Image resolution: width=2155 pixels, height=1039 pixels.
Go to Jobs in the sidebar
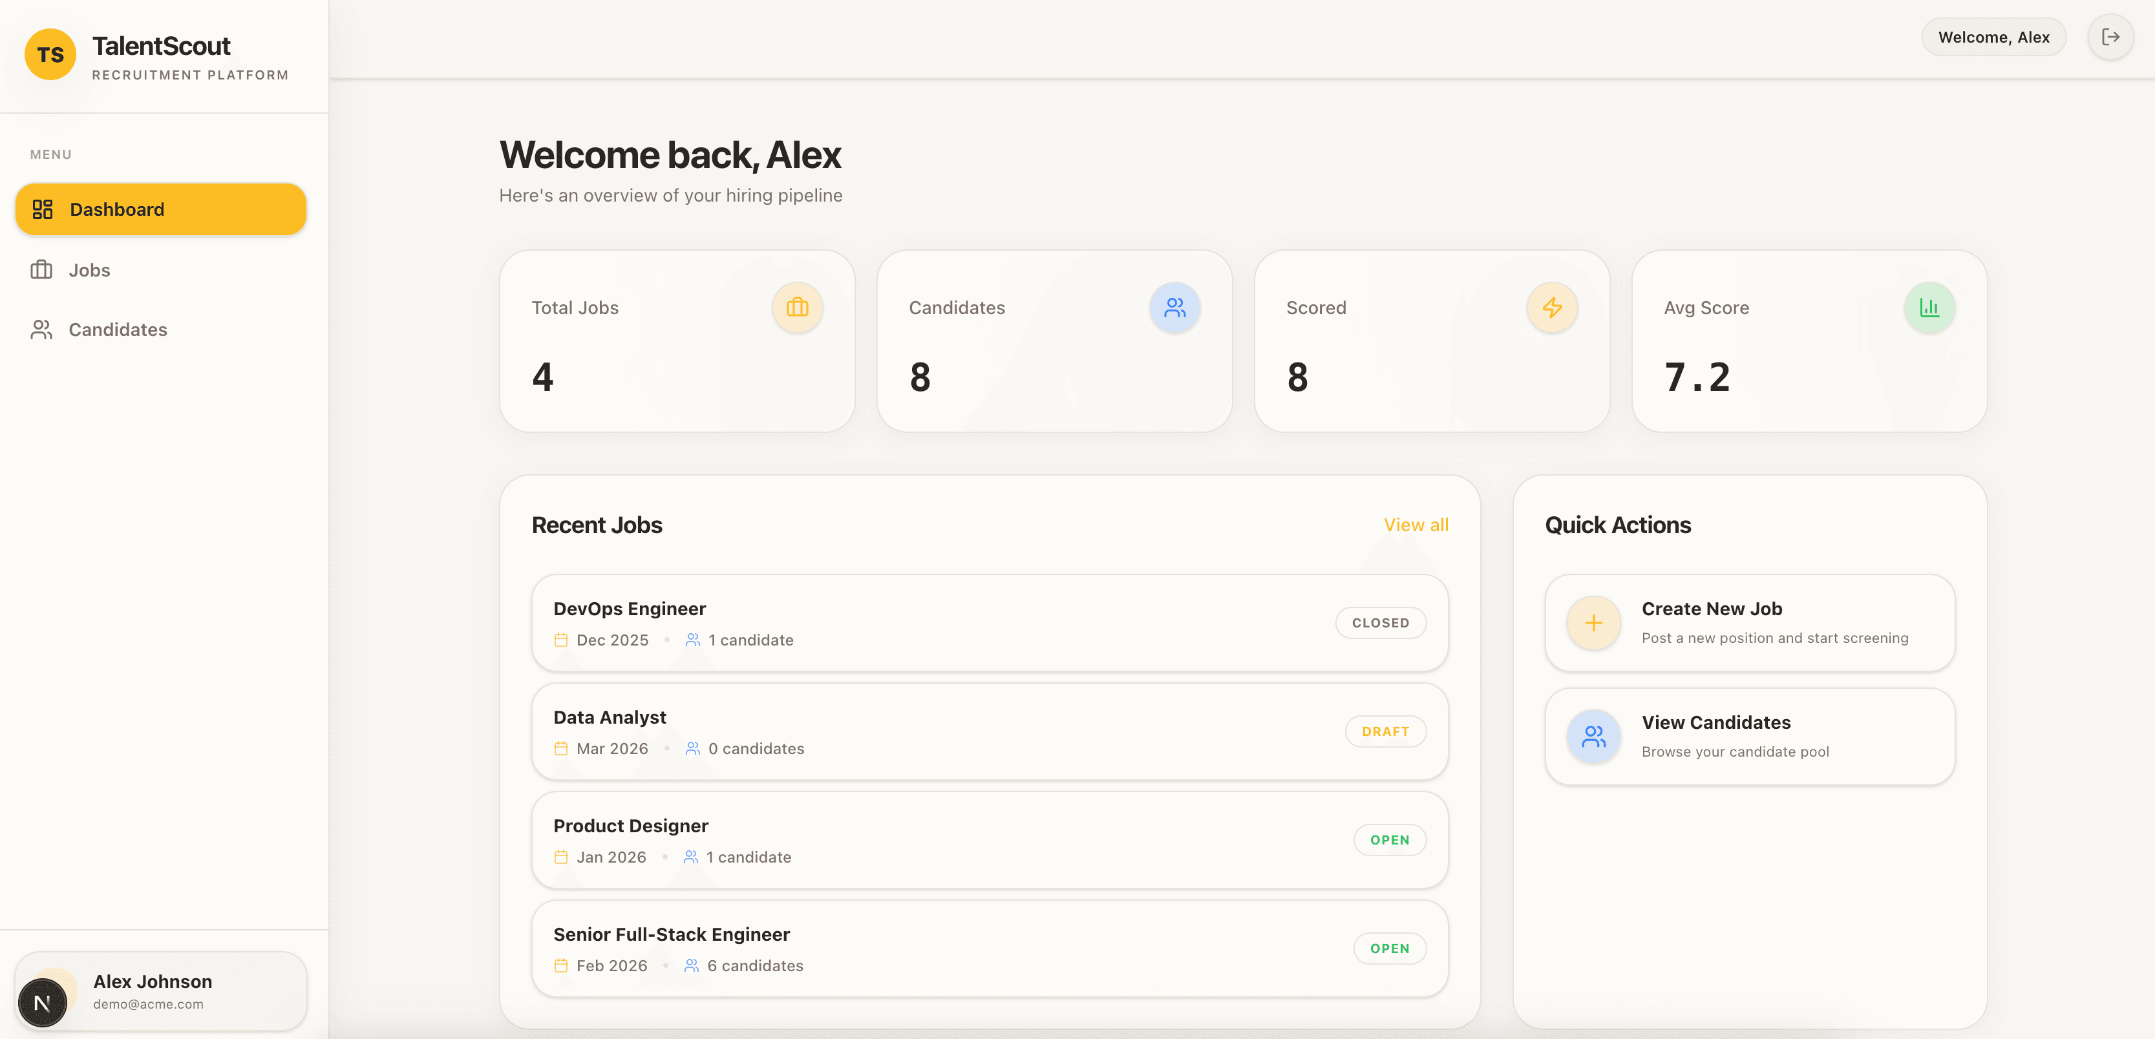coord(89,270)
